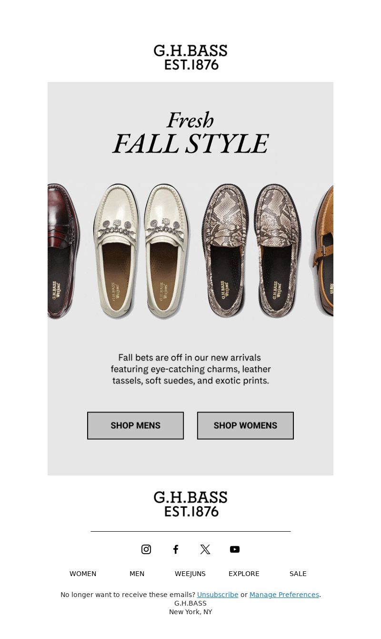Visit the SALE menu link
Image resolution: width=381 pixels, height=639 pixels.
[x=298, y=574]
